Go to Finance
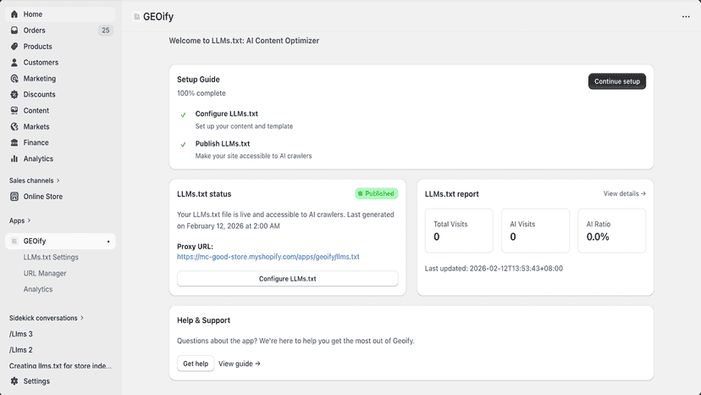The height and width of the screenshot is (395, 701). pyautogui.click(x=60, y=142)
